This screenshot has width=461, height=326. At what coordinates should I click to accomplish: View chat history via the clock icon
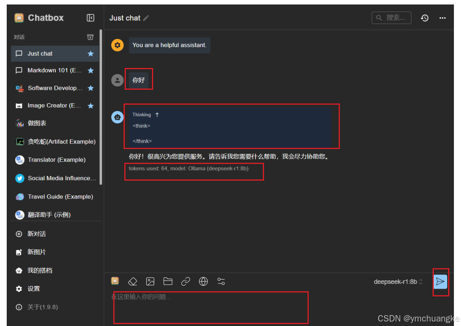(x=424, y=18)
